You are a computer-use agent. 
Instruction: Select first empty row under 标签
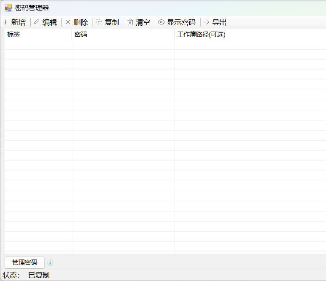[x=38, y=54]
